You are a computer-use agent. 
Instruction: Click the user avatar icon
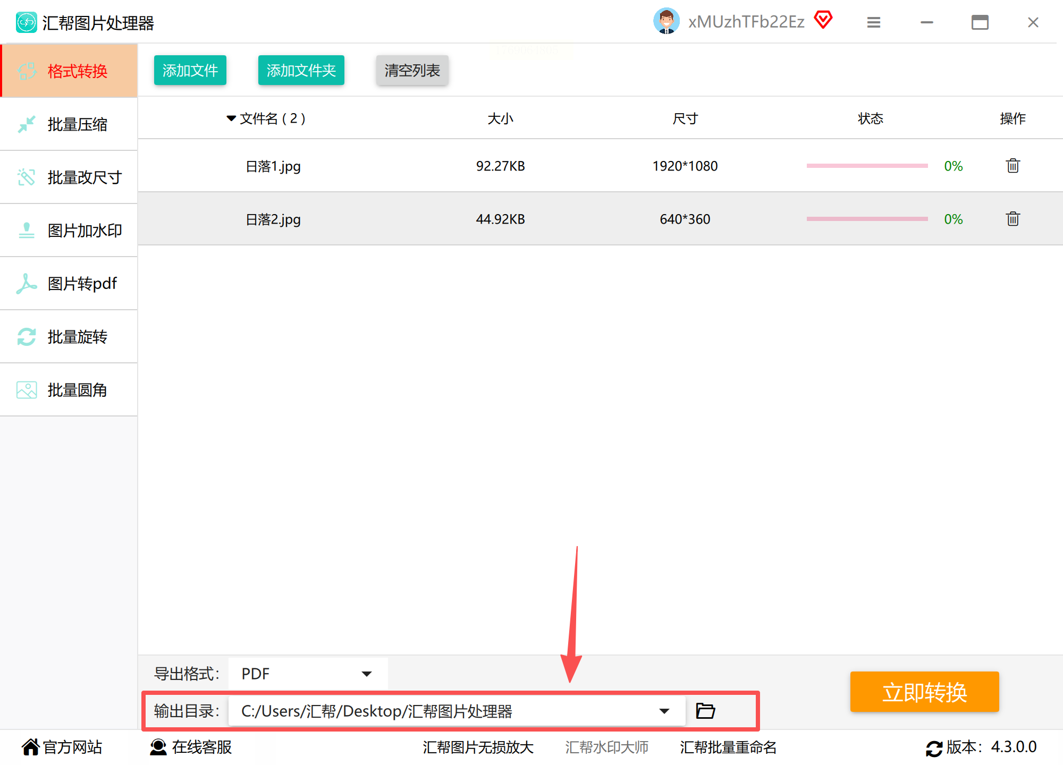(x=666, y=21)
